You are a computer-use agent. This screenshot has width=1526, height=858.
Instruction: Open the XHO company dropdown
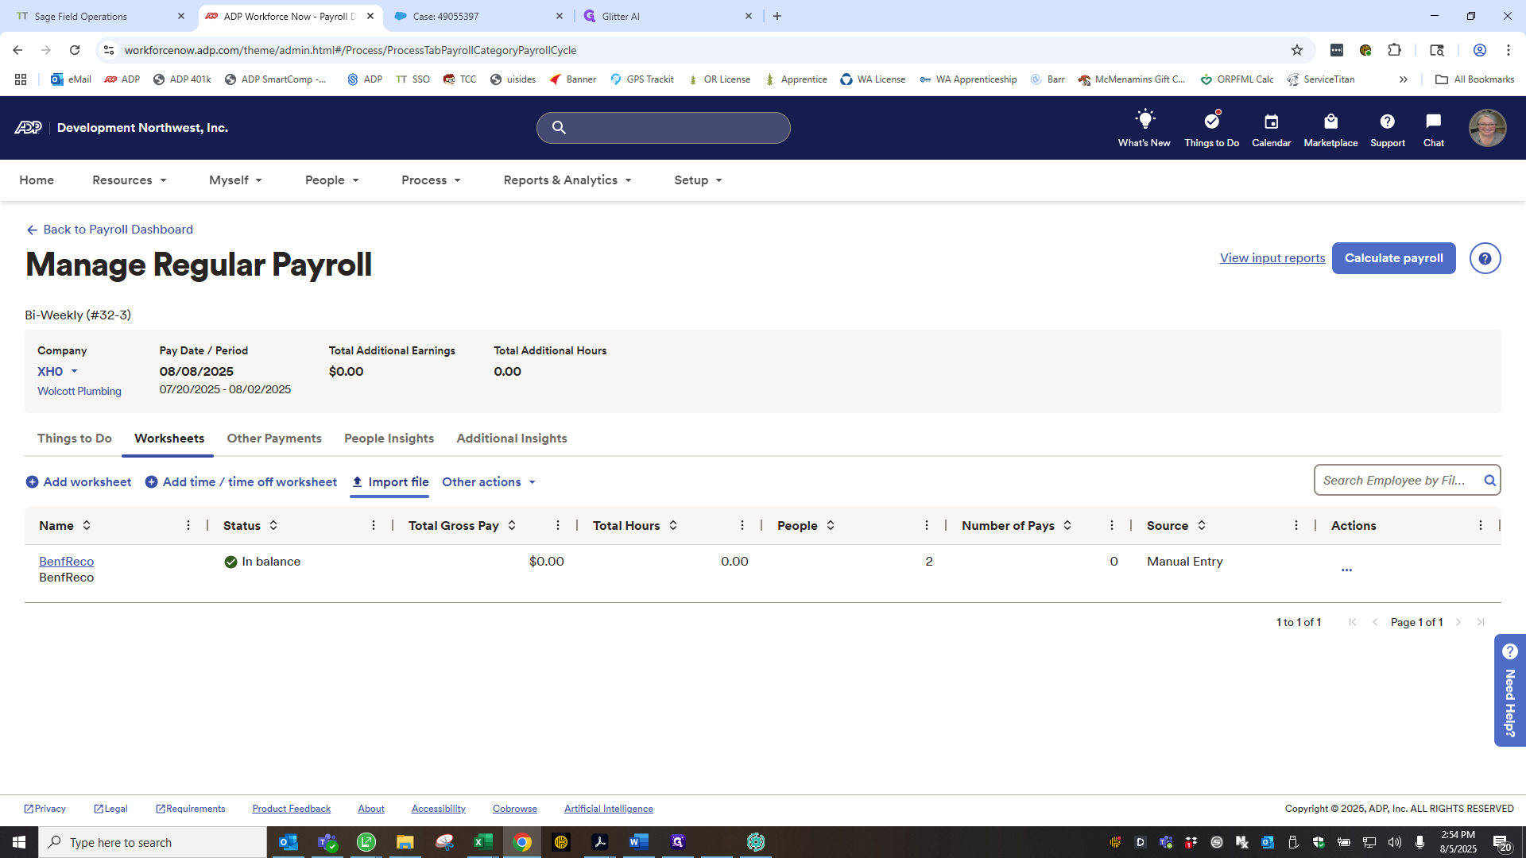[x=58, y=371]
